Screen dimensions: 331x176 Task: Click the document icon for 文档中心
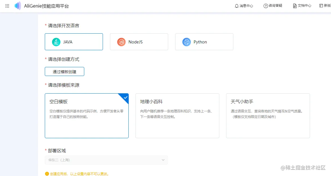coord(295,6)
